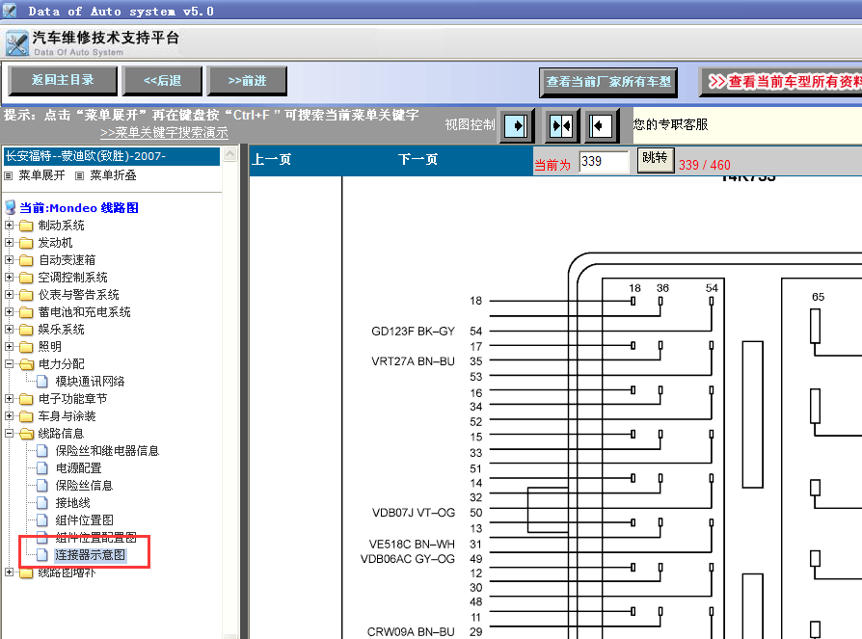The image size is (862, 639).
Task: Click the folder icon for 空调控制系统
Action: [26, 278]
